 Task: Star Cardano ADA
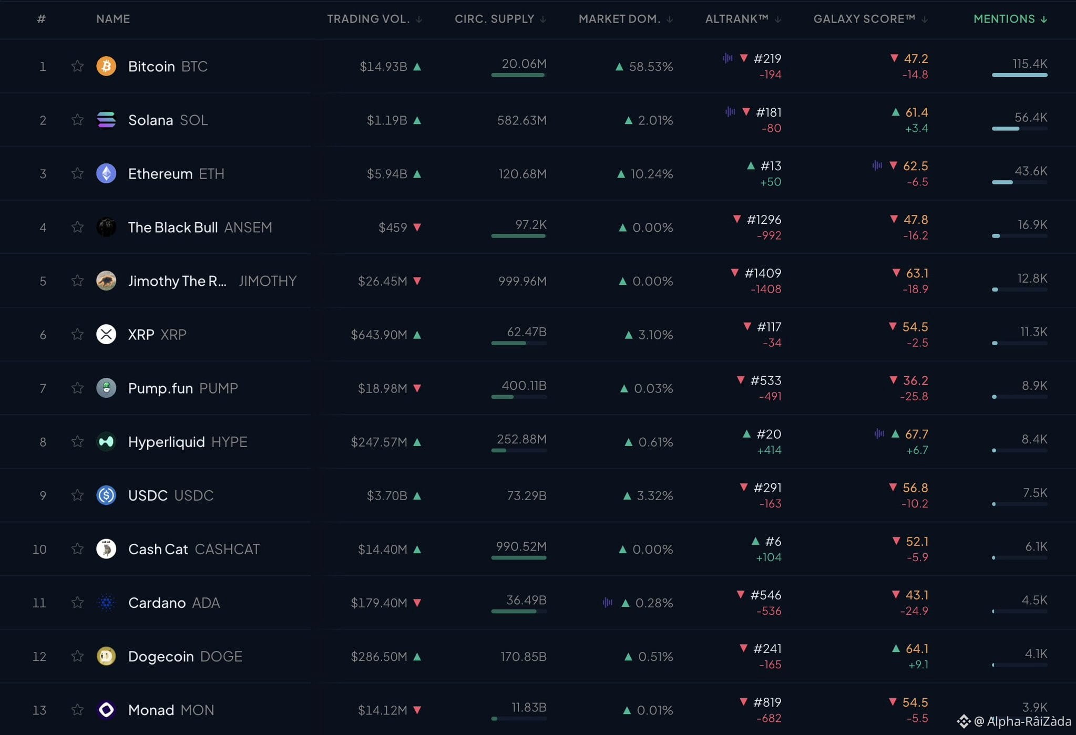[x=77, y=602]
